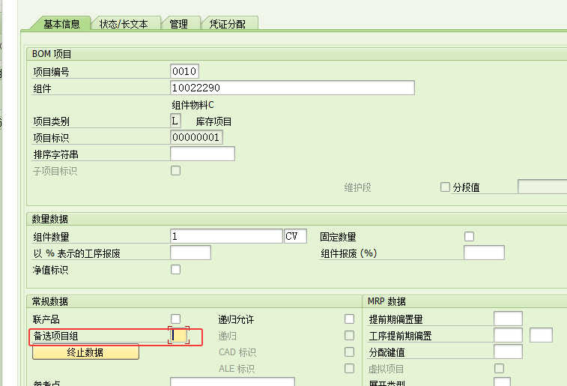Click the 项目标识 field showing 00000001
The image size is (567, 386).
196,137
